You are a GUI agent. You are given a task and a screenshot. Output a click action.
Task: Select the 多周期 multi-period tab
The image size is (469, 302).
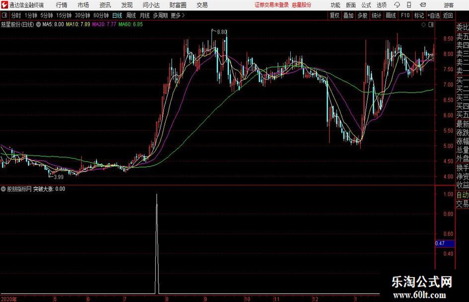[x=160, y=15]
